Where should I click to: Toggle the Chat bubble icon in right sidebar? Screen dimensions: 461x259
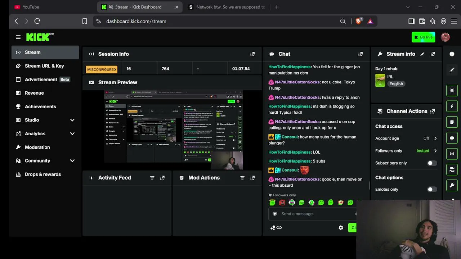click(452, 138)
